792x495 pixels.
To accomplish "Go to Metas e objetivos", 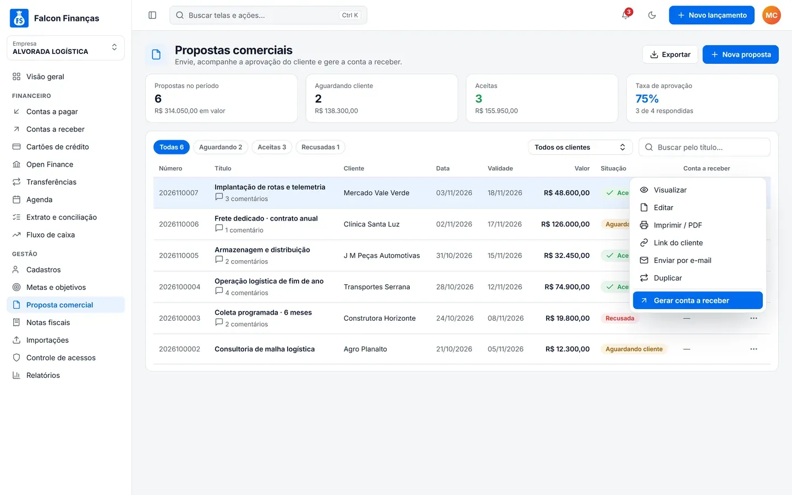I will pyautogui.click(x=65, y=287).
